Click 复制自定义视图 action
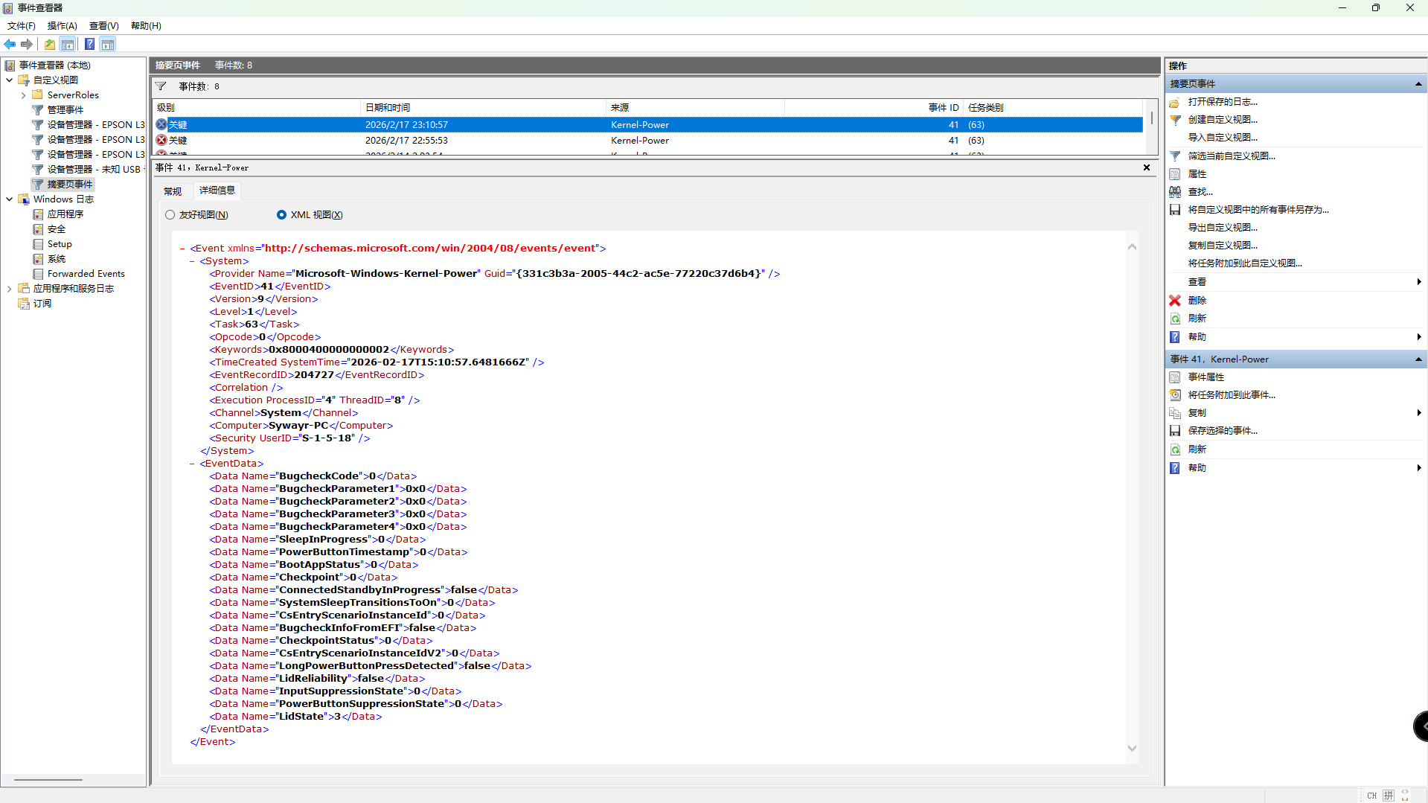Image resolution: width=1428 pixels, height=803 pixels. point(1223,246)
